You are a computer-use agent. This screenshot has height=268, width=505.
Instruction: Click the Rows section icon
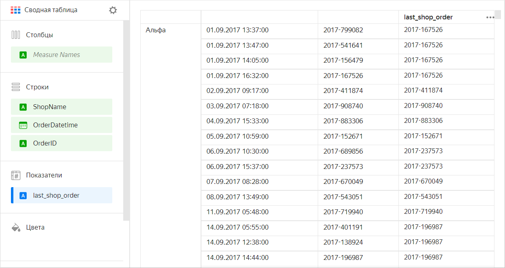click(x=16, y=87)
